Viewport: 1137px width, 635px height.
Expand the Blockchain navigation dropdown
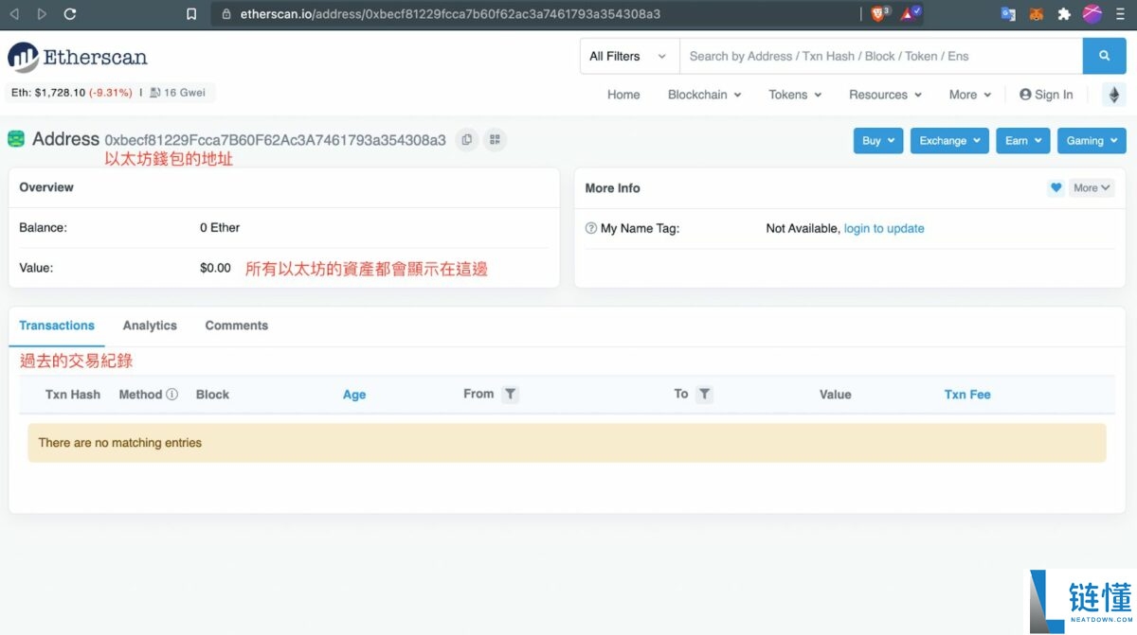point(704,95)
